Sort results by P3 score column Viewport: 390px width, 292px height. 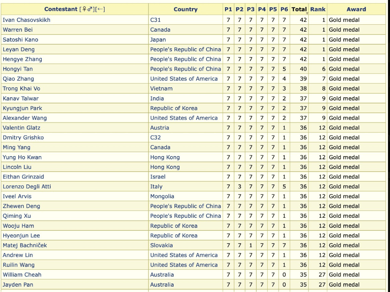click(251, 9)
